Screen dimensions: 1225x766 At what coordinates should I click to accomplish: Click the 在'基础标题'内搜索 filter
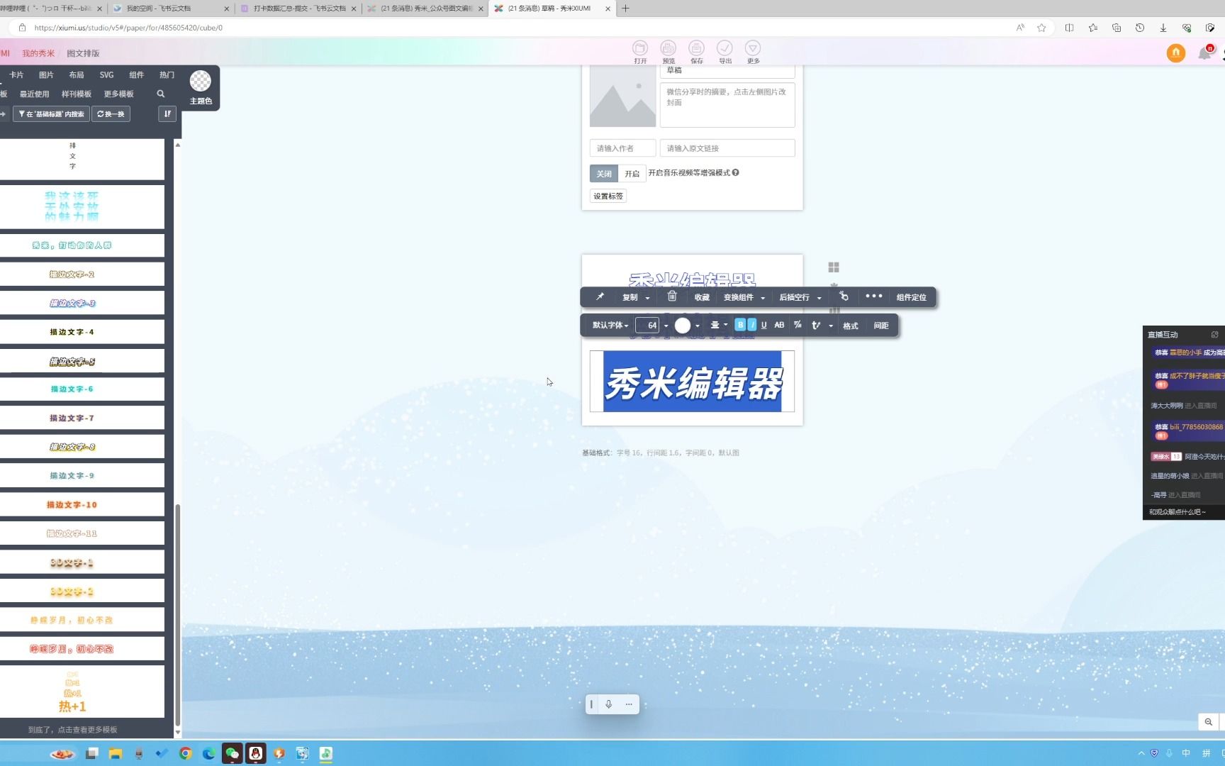pyautogui.click(x=51, y=113)
